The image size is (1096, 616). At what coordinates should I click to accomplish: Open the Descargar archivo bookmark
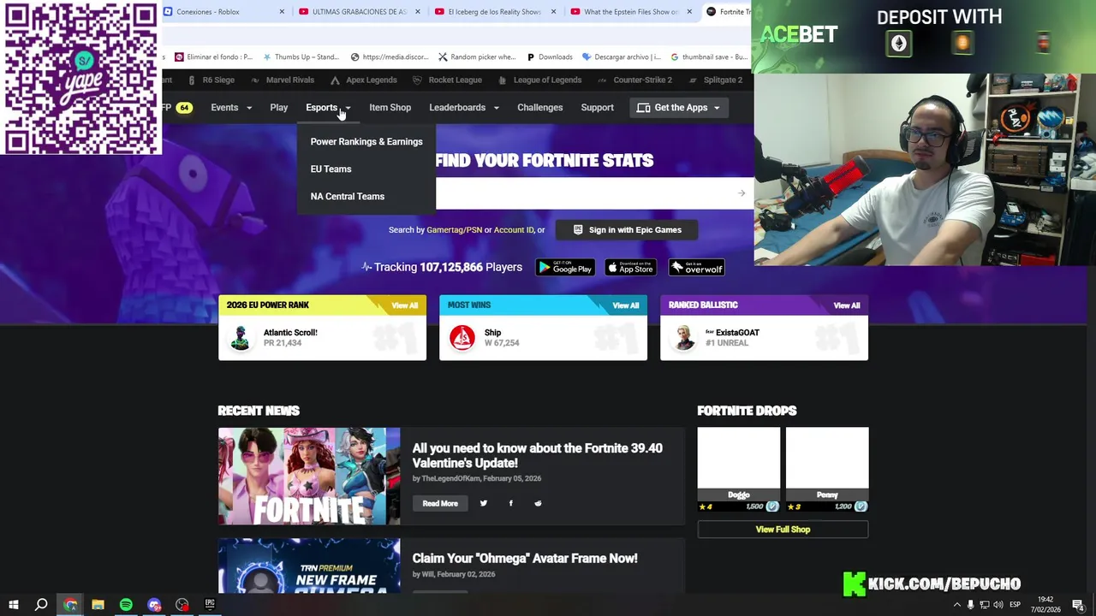[x=622, y=57]
